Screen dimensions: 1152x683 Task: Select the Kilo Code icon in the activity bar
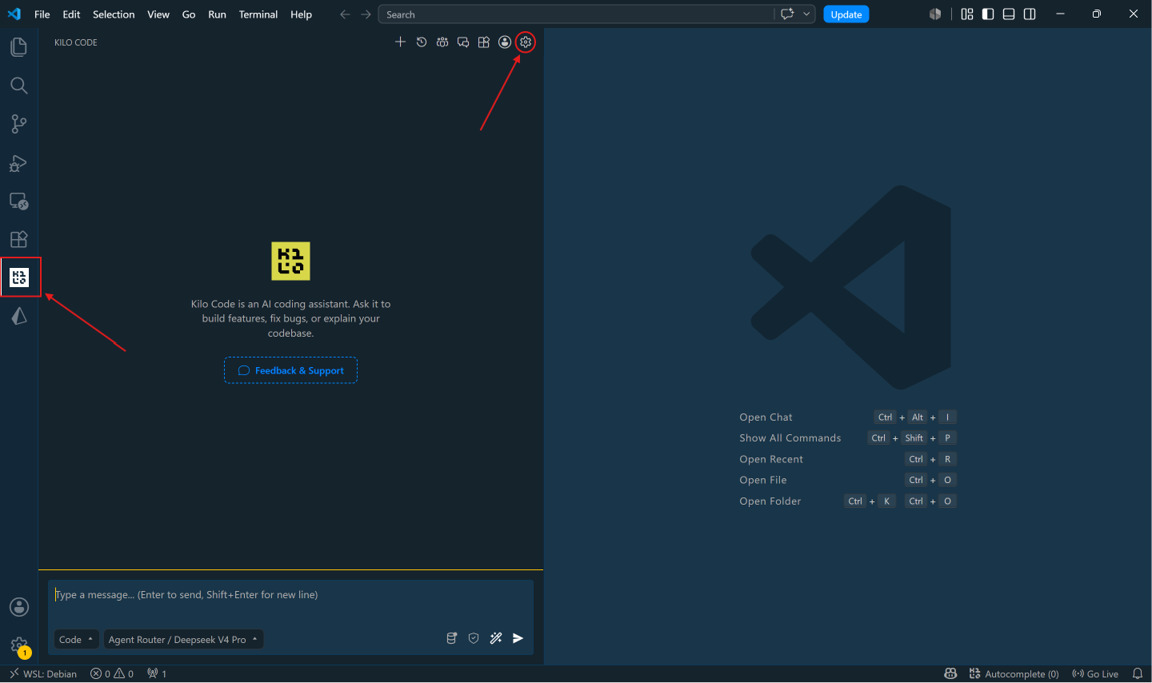point(19,278)
